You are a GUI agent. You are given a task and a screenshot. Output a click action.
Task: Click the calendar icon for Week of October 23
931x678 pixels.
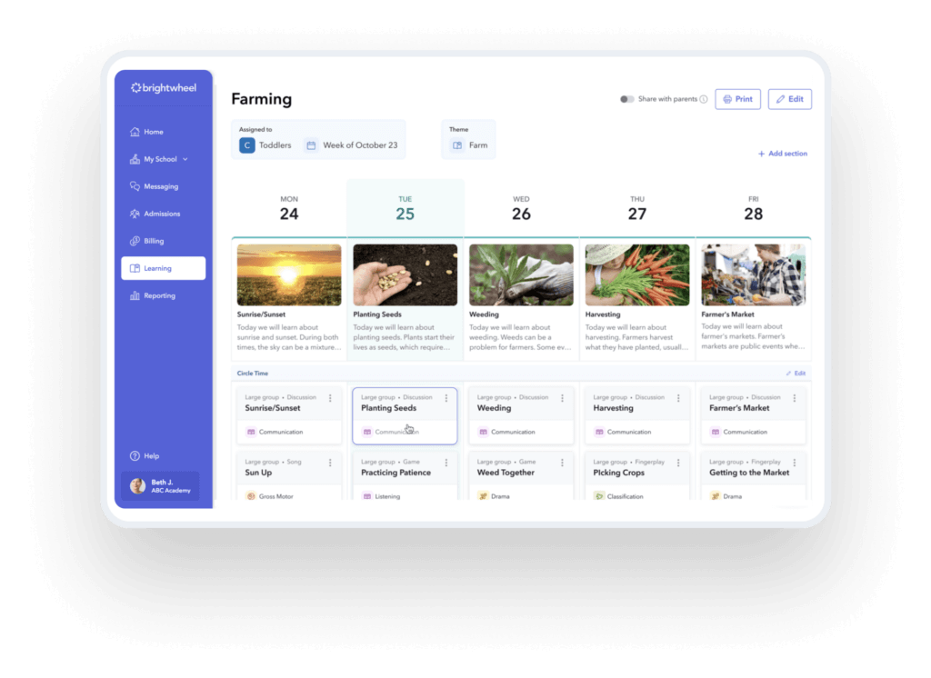(x=311, y=145)
